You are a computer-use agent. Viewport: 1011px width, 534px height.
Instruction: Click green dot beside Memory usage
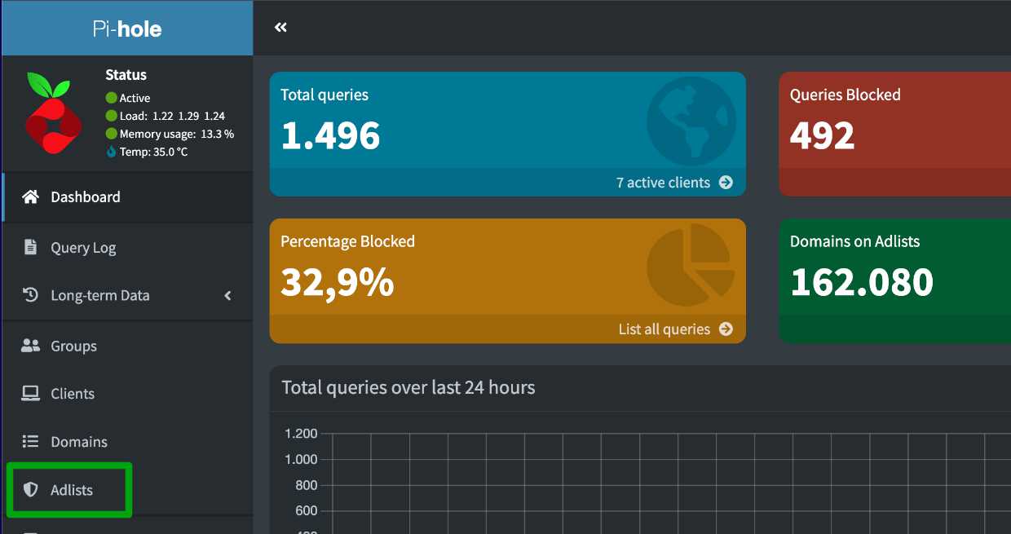(x=112, y=134)
